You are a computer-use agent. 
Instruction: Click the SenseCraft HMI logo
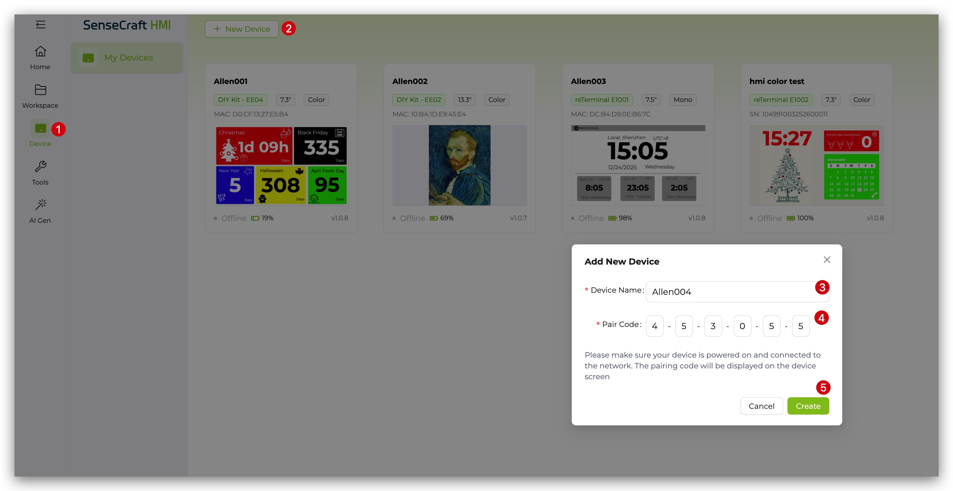click(x=127, y=25)
